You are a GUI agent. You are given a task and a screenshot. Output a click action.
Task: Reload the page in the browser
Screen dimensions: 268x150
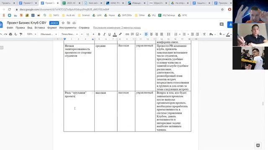[9, 9]
